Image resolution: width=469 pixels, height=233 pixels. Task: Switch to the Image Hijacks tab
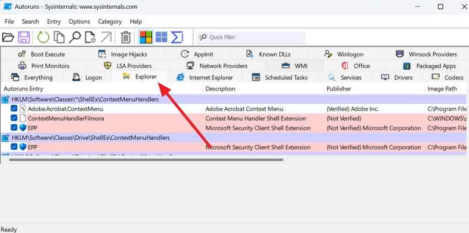(122, 54)
